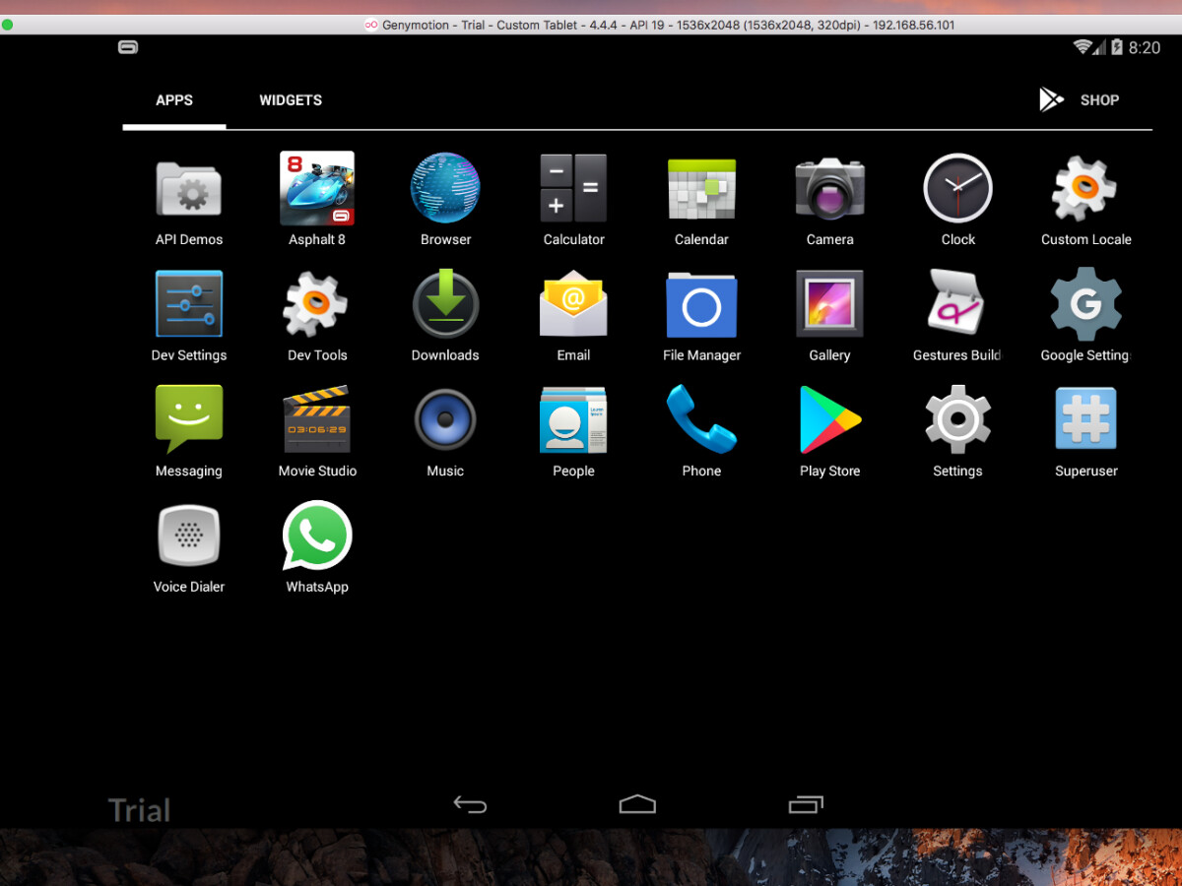This screenshot has height=886, width=1182.
Task: Launch the File Manager app
Action: (701, 304)
